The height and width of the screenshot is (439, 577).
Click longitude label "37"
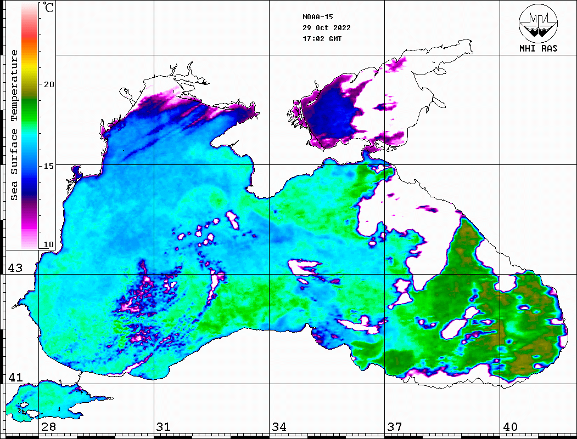394,426
